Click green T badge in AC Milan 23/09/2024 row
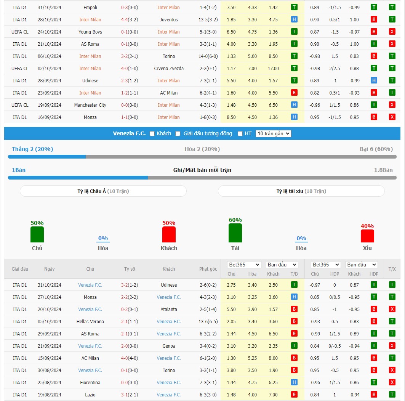The width and height of the screenshot is (405, 401). (392, 93)
